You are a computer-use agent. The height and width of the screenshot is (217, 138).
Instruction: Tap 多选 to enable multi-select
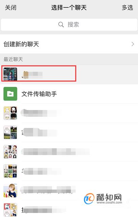pyautogui.click(x=128, y=7)
